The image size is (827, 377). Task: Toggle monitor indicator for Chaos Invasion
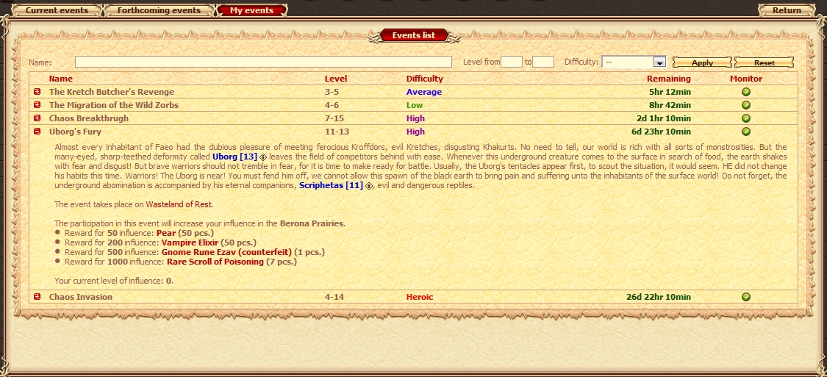coord(745,297)
